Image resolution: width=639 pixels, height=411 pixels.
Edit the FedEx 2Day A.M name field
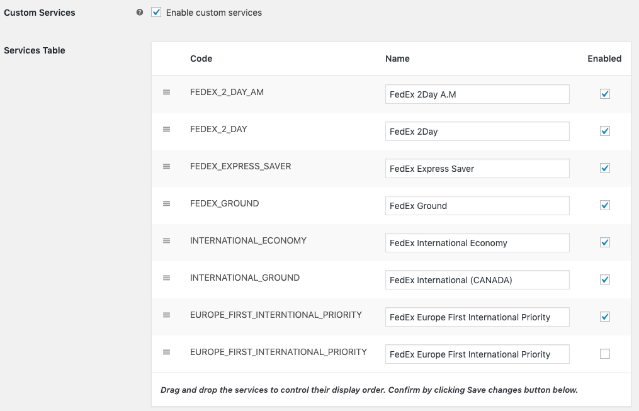[x=477, y=94]
